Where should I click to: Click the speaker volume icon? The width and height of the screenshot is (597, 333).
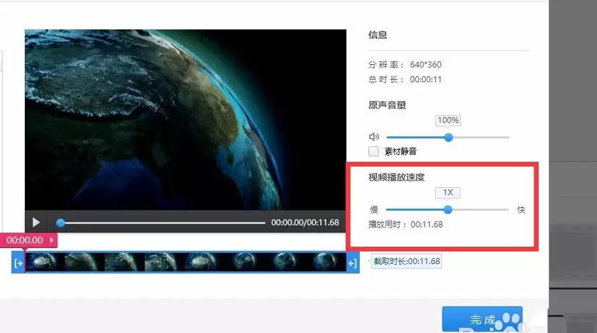pyautogui.click(x=374, y=137)
